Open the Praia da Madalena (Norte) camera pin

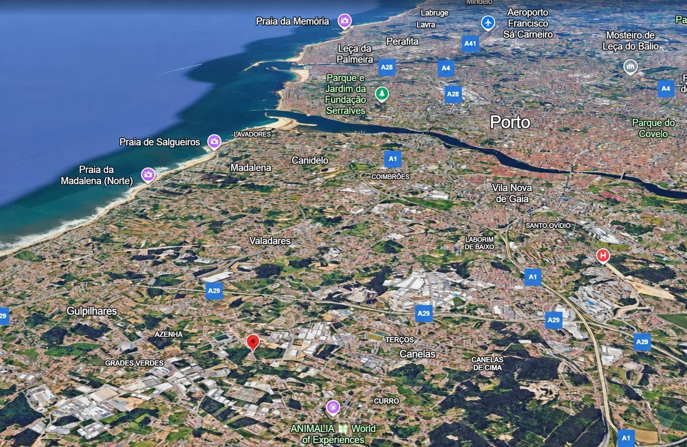pos(148,175)
